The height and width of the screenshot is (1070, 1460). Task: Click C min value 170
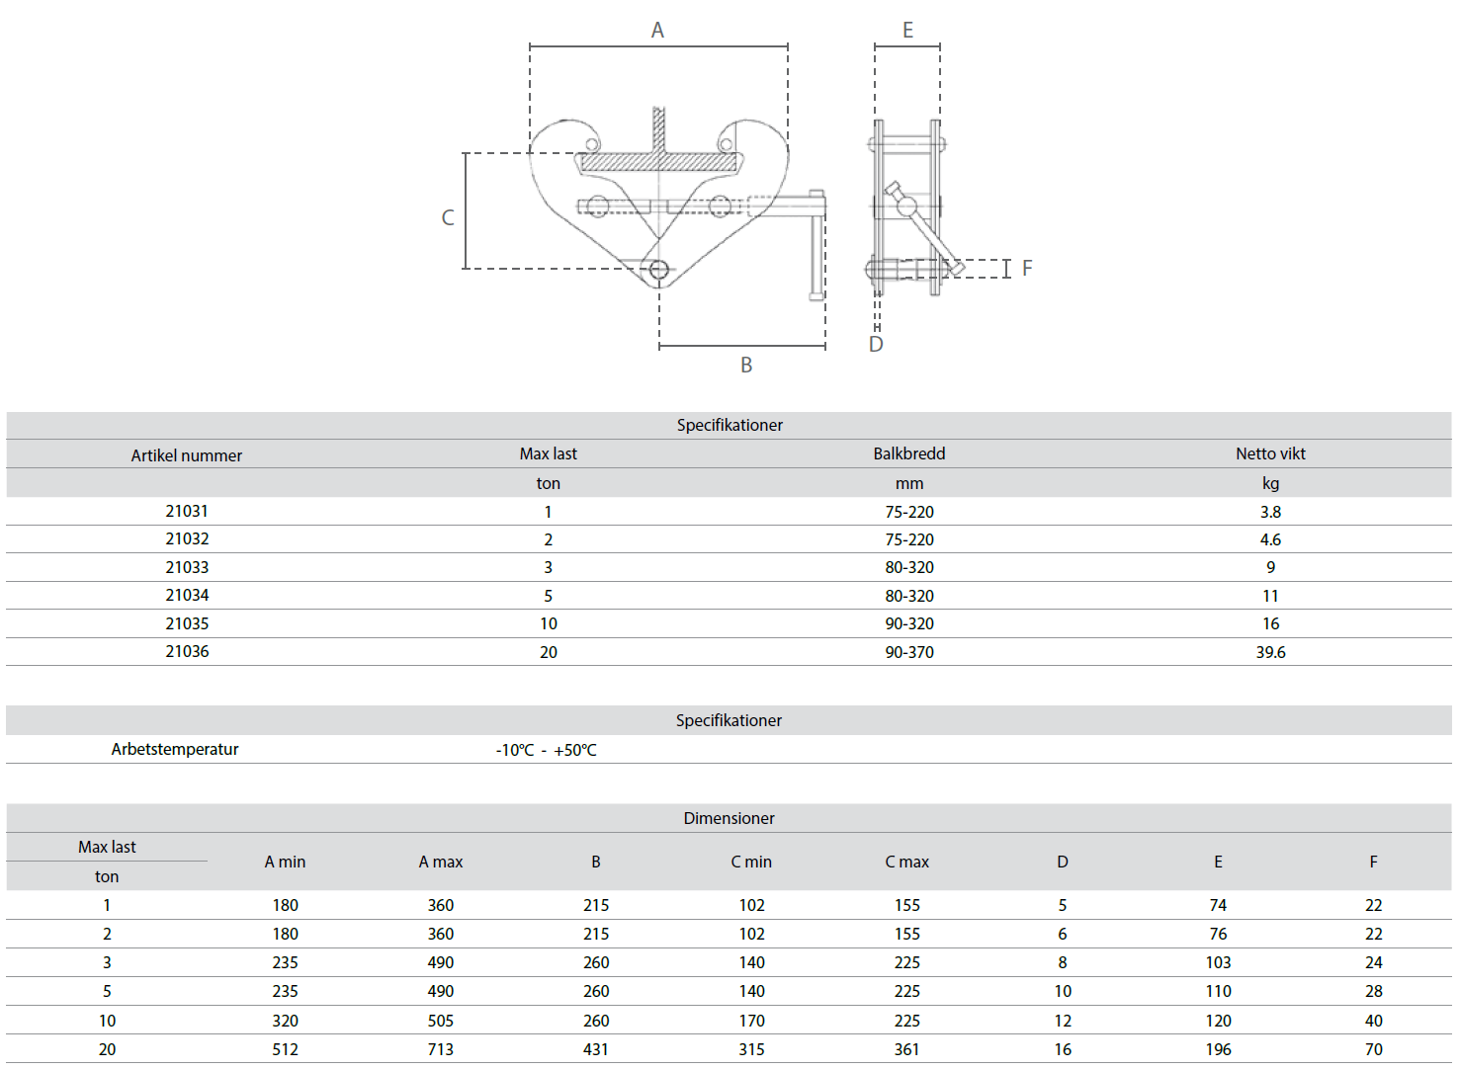pos(751,1021)
